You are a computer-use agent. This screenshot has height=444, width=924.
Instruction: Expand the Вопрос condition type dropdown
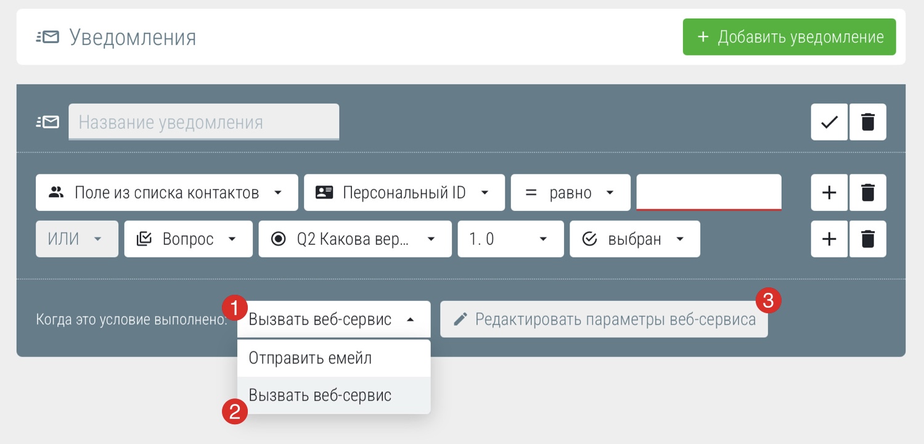(x=188, y=239)
